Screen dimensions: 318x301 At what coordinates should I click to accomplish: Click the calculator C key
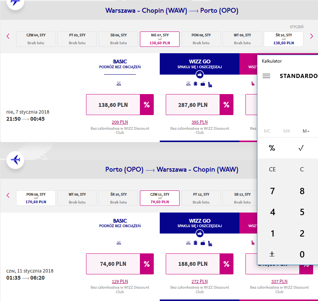pyautogui.click(x=302, y=169)
